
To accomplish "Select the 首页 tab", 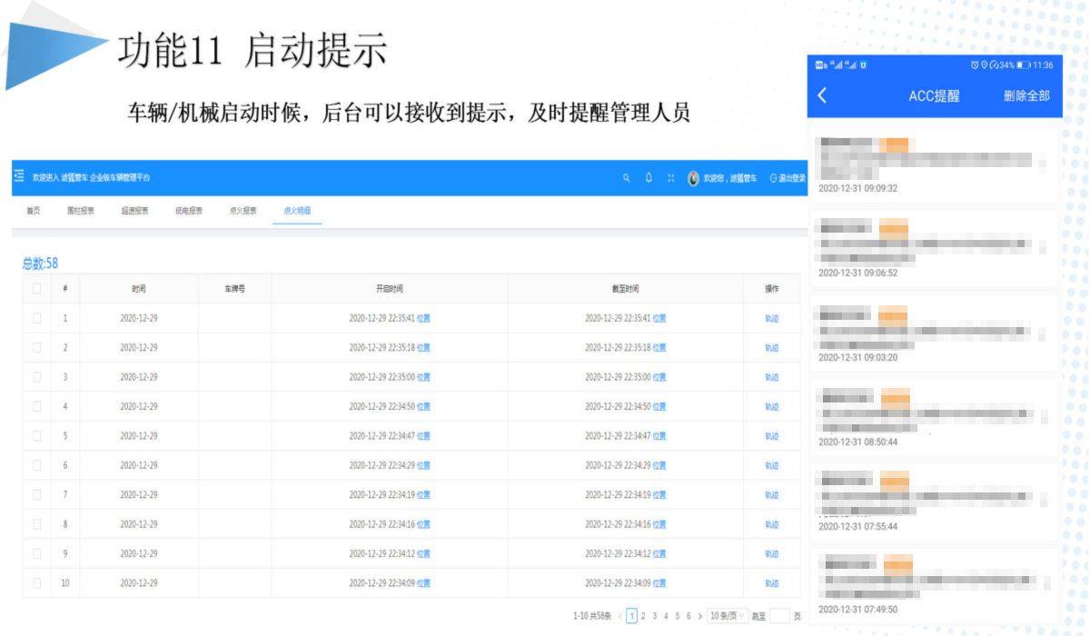I will pyautogui.click(x=33, y=211).
